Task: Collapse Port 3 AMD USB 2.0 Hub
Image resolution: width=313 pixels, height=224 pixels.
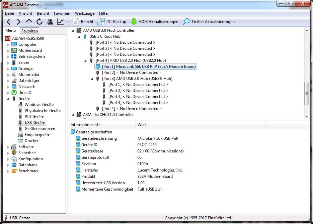Action: point(92,79)
